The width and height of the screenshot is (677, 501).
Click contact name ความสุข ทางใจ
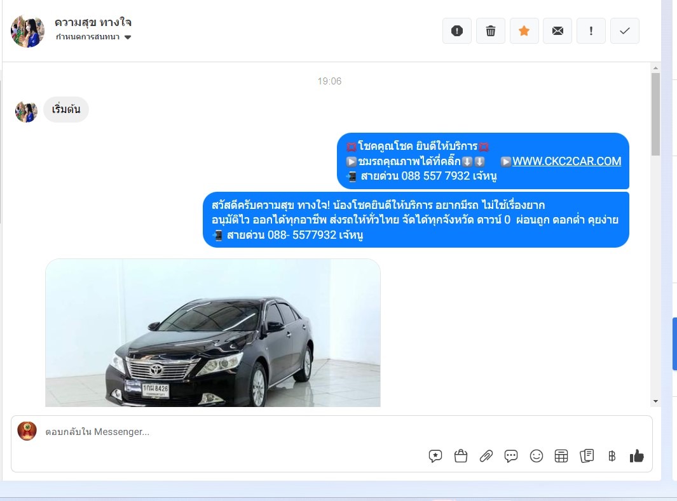93,22
